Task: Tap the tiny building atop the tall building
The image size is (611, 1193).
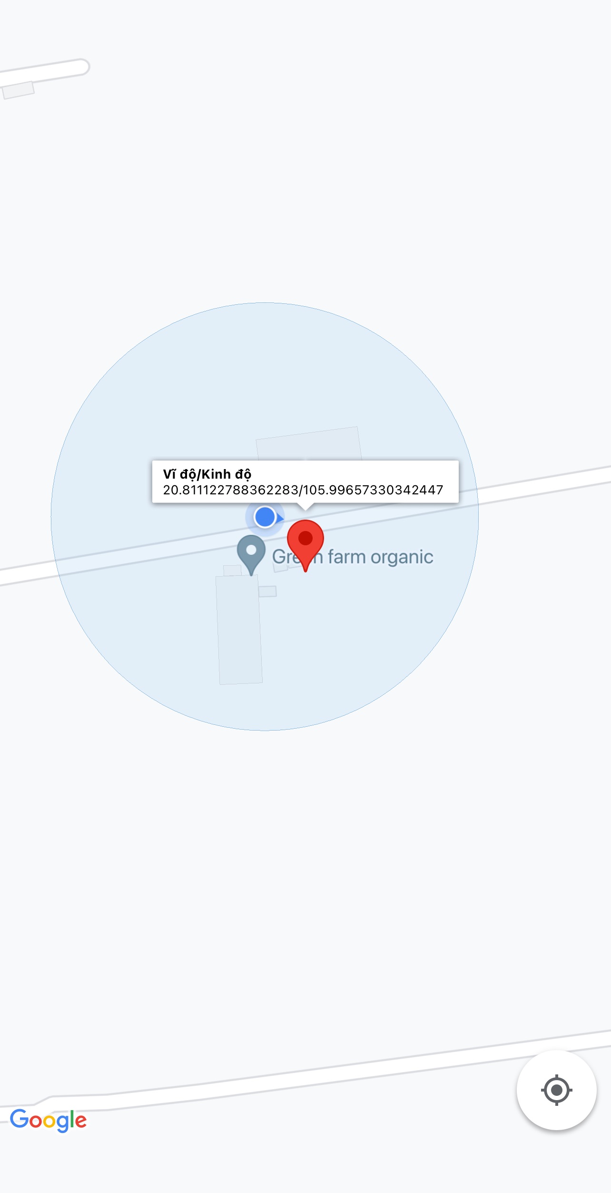Action: (x=232, y=570)
